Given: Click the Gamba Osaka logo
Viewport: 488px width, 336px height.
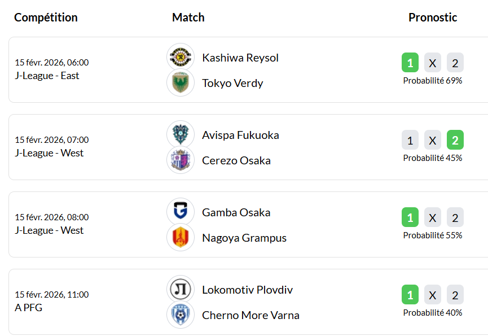Looking at the screenshot, I should [x=181, y=212].
